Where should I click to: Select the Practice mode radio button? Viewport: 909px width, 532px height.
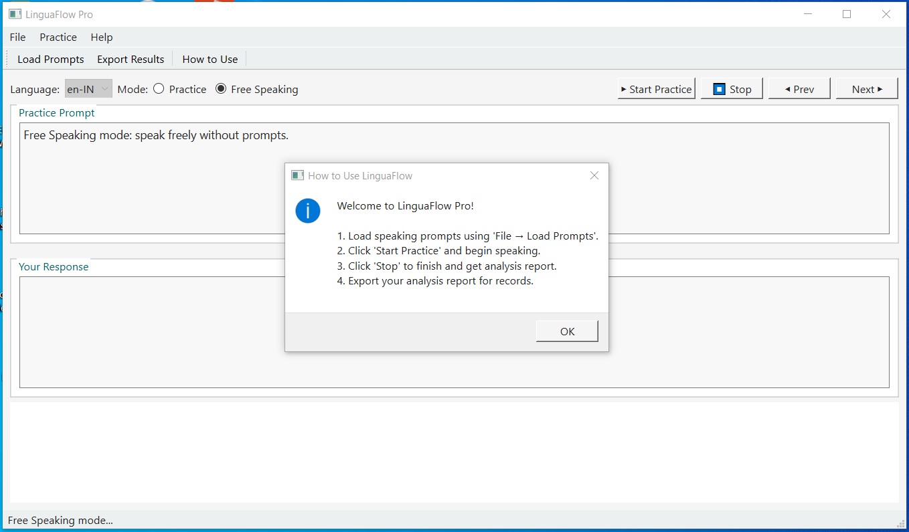point(159,88)
